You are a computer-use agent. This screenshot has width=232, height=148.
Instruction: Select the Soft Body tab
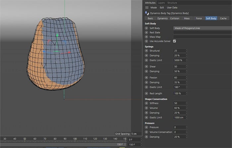(x=211, y=18)
